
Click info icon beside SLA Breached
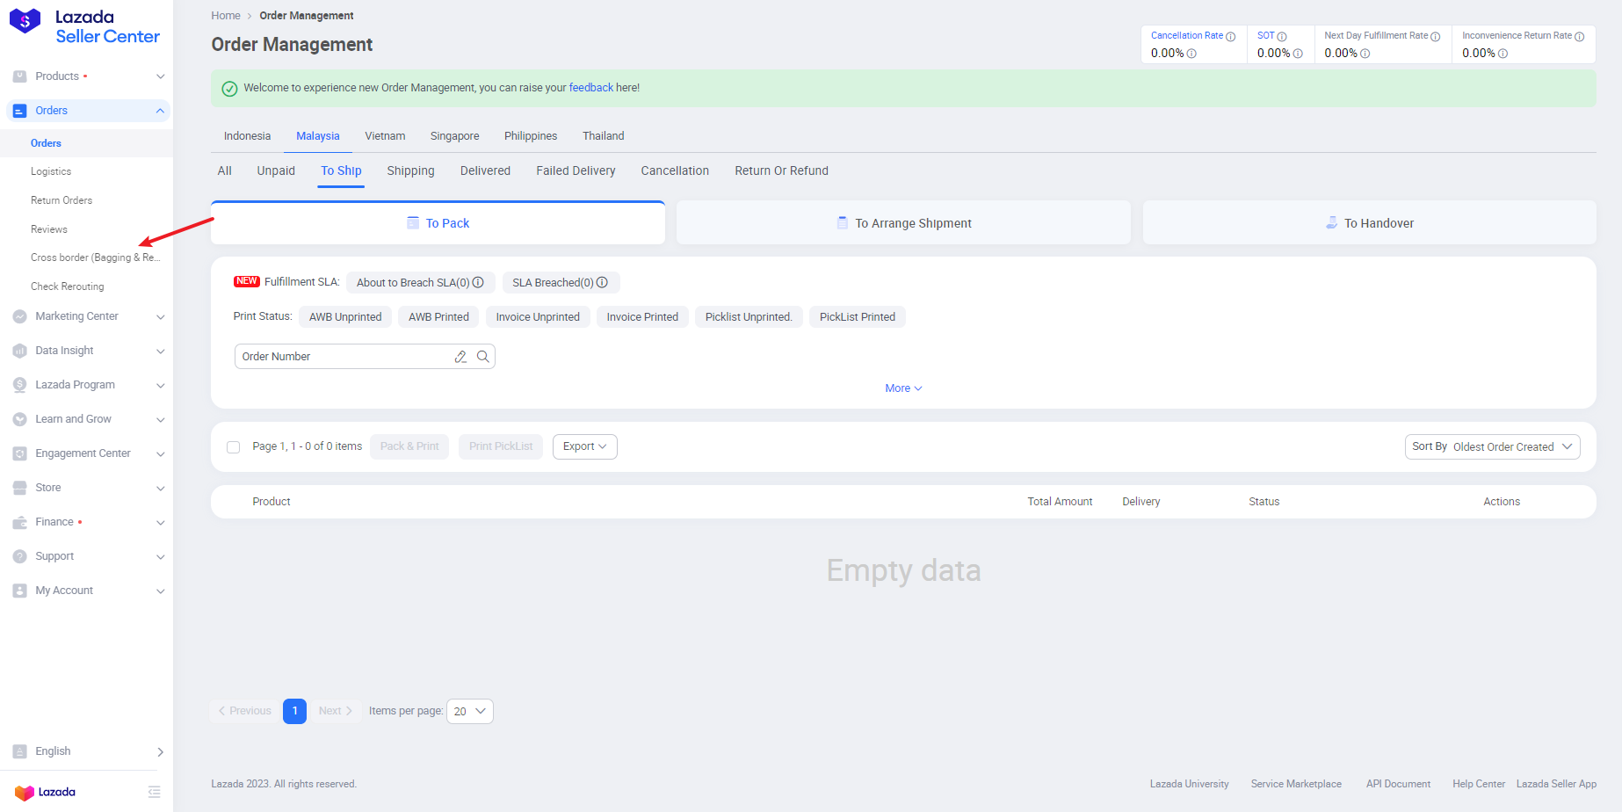tap(602, 282)
